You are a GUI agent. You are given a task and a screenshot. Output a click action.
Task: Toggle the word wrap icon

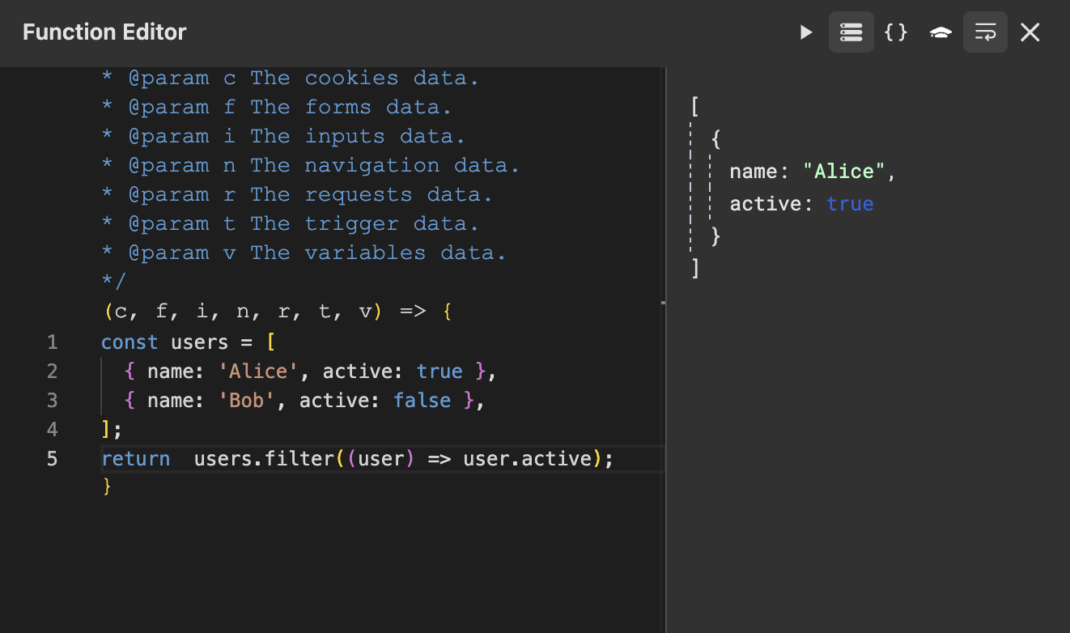(x=985, y=32)
